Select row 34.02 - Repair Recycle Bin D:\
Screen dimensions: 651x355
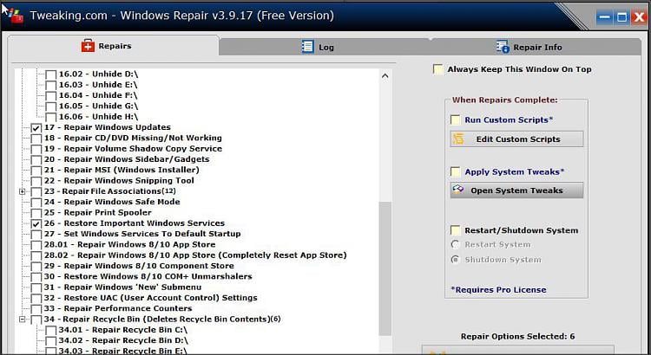coord(123,340)
